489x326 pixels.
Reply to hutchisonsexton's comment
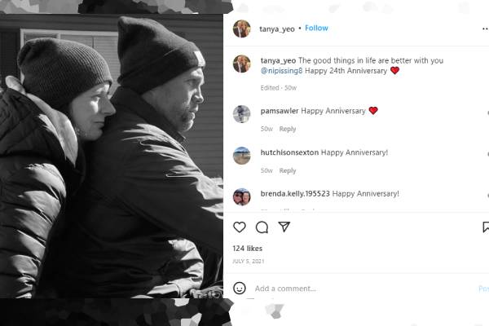pos(287,170)
